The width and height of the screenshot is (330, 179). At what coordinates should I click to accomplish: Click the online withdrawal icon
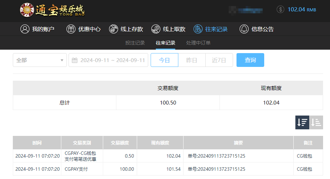coord(156,29)
